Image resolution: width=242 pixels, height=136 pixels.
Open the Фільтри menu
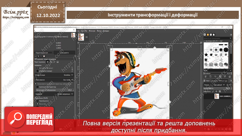[x=92, y=31]
